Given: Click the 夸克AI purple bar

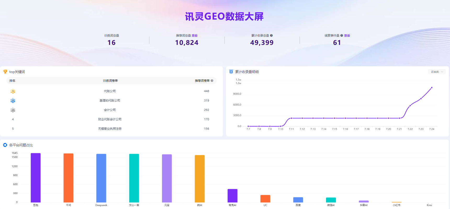Looking at the screenshot, I should click(233, 196).
